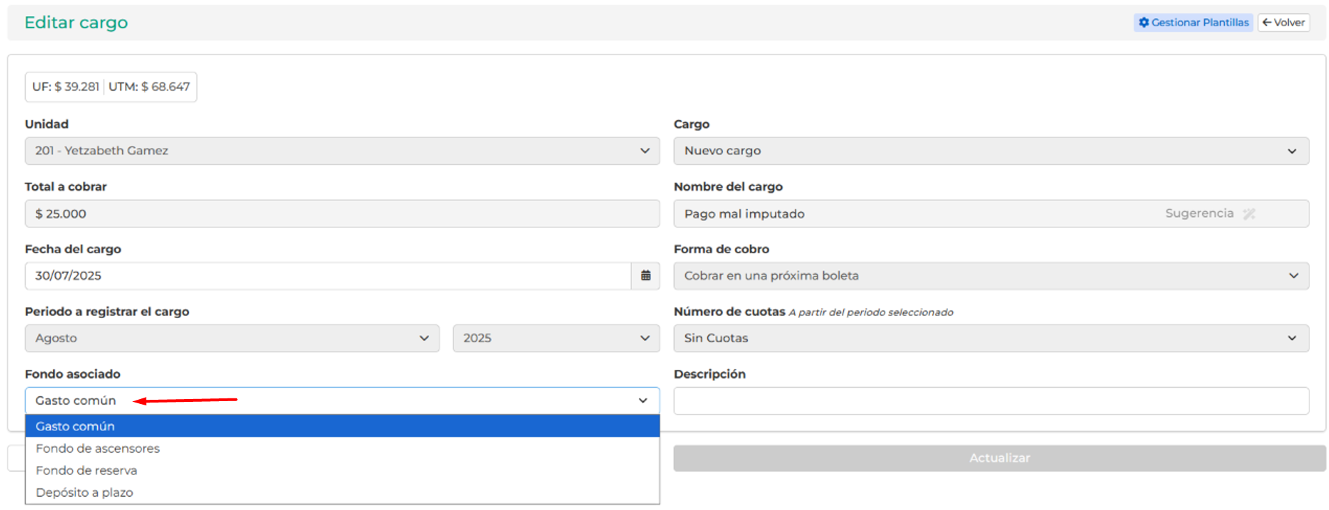Click the Volver back button
1329x510 pixels.
point(1284,22)
